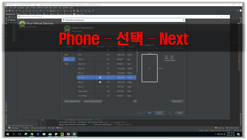The image size is (247, 140).
Task: Select the Nexus 6P device row
Action: (x=106, y=68)
